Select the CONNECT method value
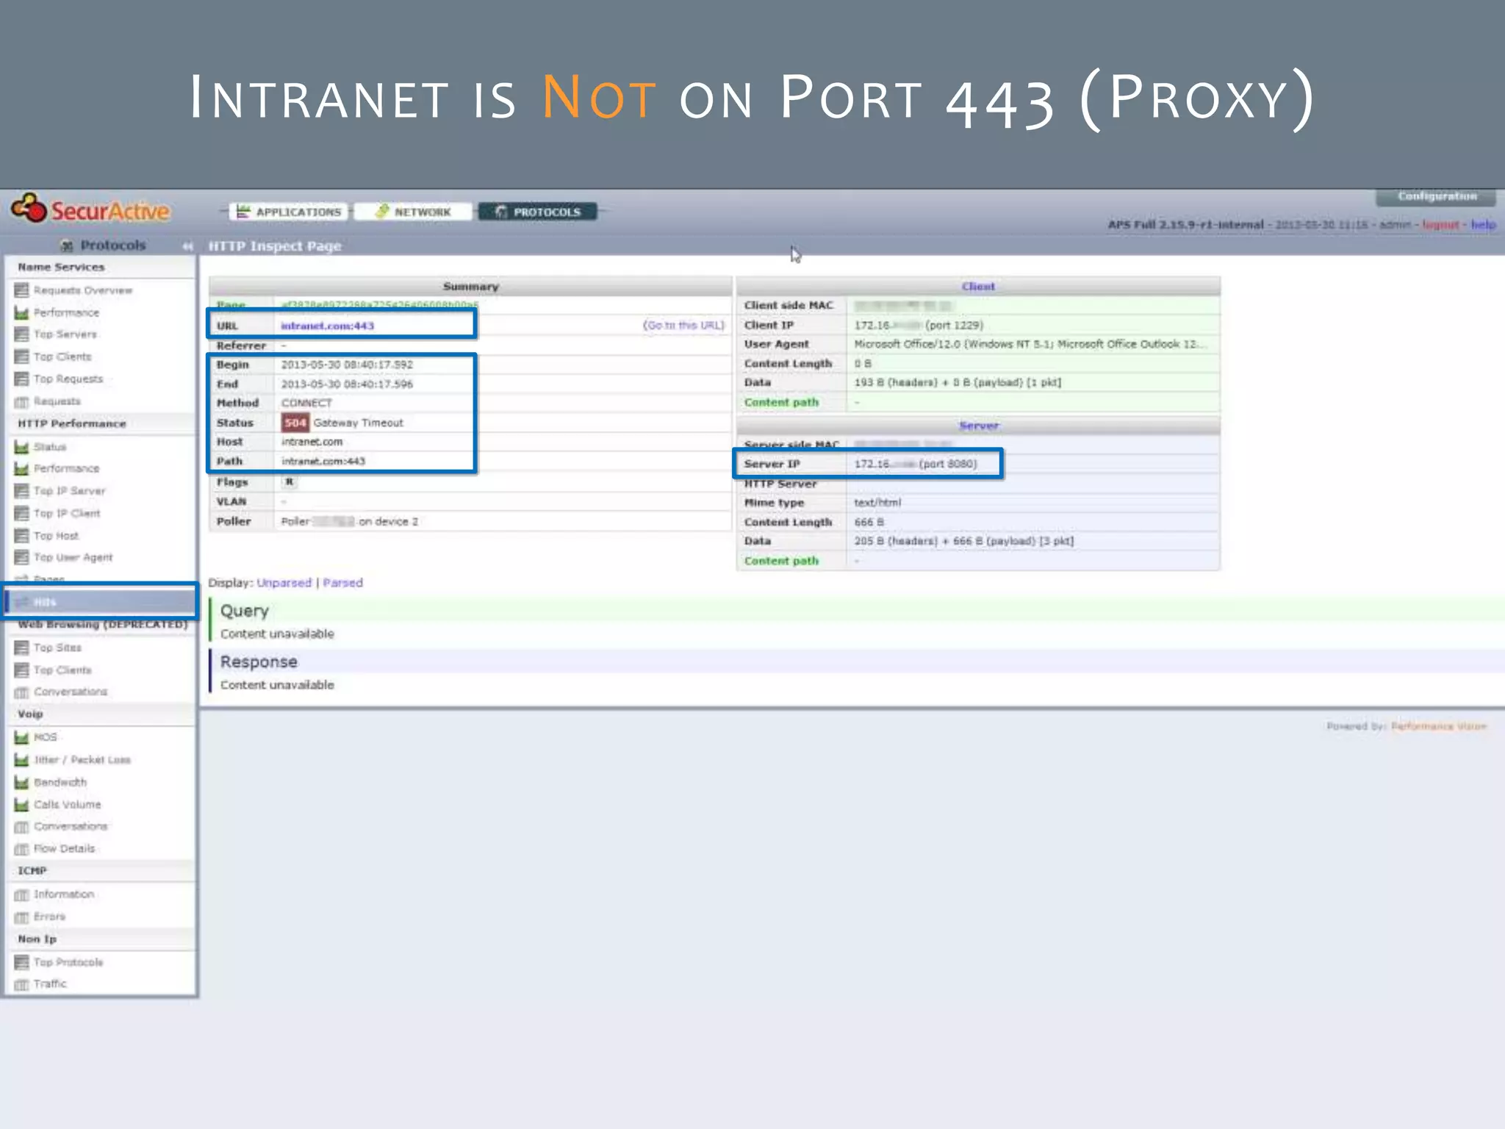Screen dimensions: 1505x1129 tap(306, 403)
